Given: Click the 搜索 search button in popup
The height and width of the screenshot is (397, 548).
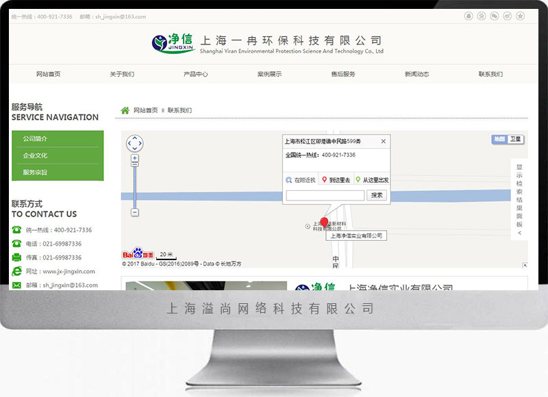Looking at the screenshot, I should [377, 195].
